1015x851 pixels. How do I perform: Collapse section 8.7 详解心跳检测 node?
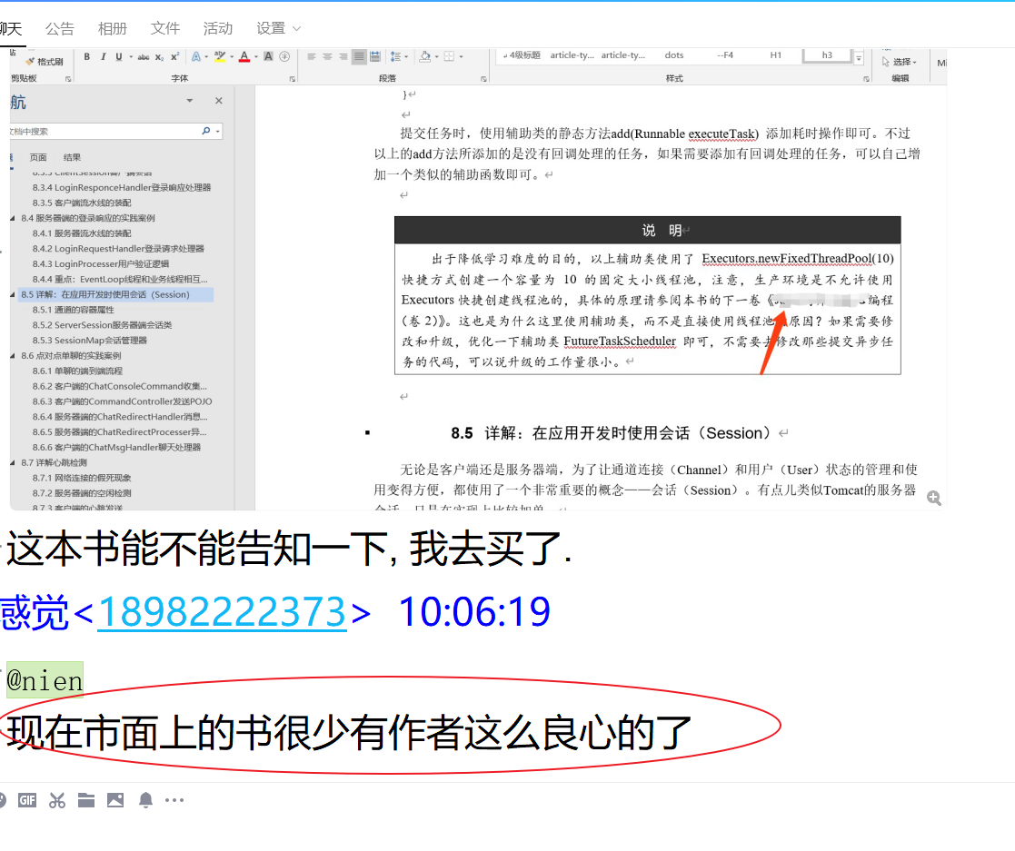tap(13, 462)
